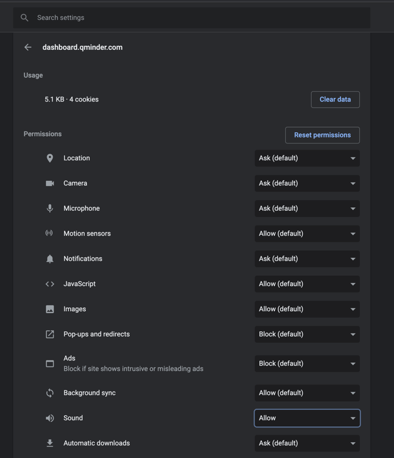Click the Permissions section heading
This screenshot has height=458, width=394.
(43, 134)
